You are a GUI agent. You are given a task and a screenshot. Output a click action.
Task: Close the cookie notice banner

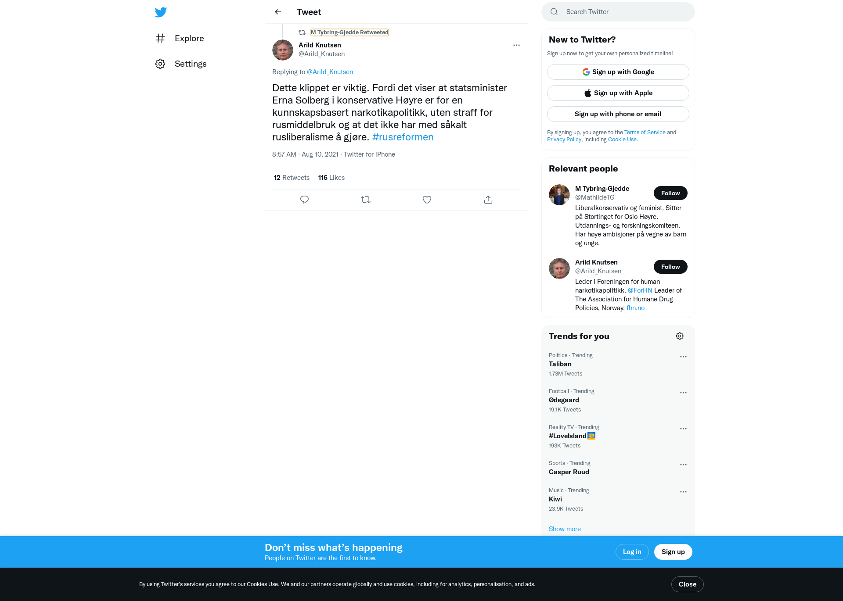(x=688, y=584)
